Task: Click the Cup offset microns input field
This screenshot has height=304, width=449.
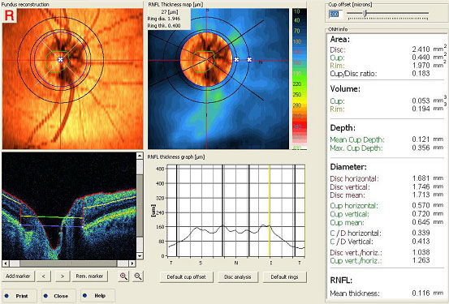Action: pyautogui.click(x=335, y=14)
